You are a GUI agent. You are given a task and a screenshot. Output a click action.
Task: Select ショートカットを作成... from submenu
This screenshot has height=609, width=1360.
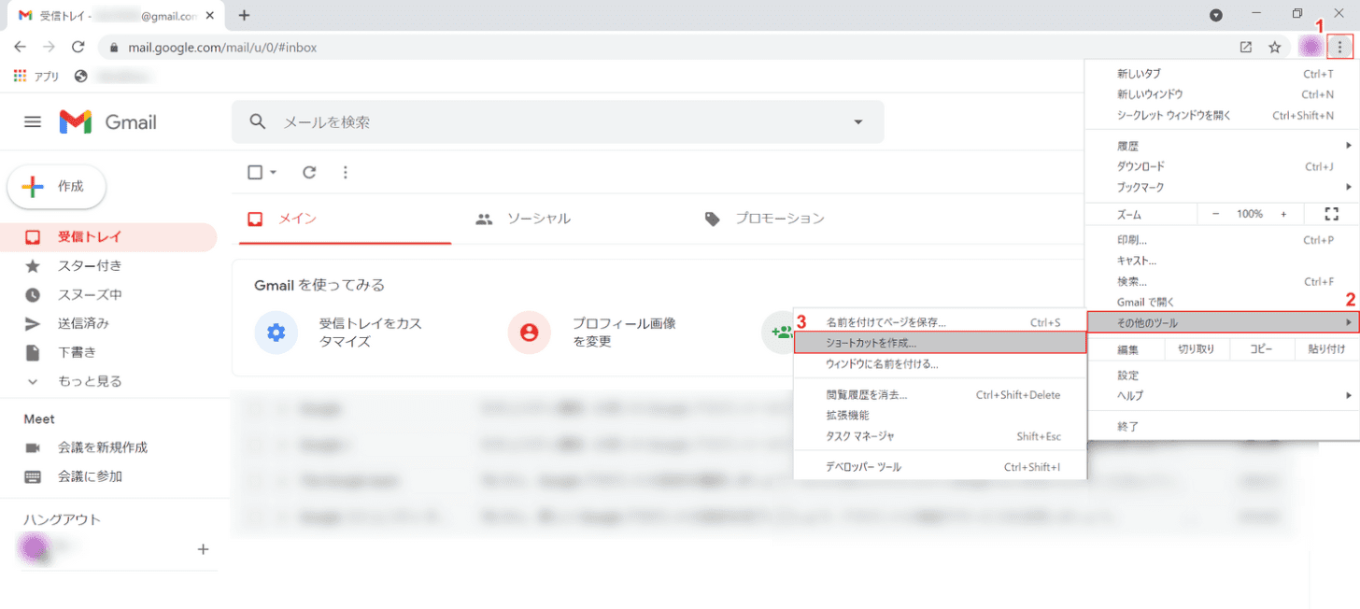click(x=940, y=343)
